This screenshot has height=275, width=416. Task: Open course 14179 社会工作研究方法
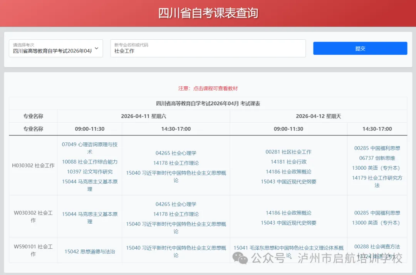tap(377, 182)
